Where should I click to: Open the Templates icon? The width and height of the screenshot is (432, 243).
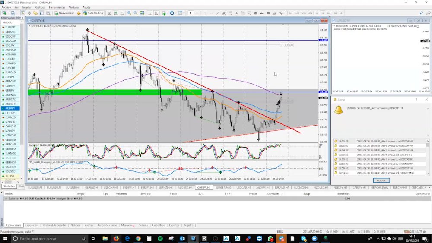point(180,13)
